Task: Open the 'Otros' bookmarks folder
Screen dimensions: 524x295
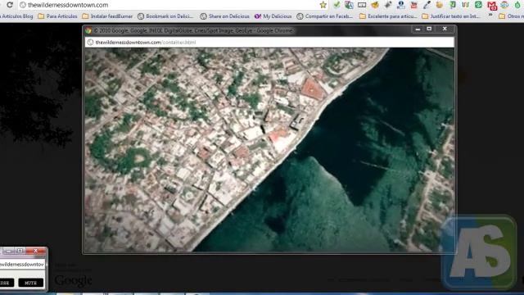Action: 511,16
